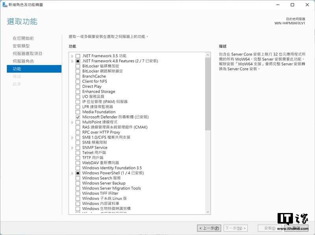Screen dimensions: 315x235
Task: Click the 下一步(N) button
Action: tap(235, 228)
